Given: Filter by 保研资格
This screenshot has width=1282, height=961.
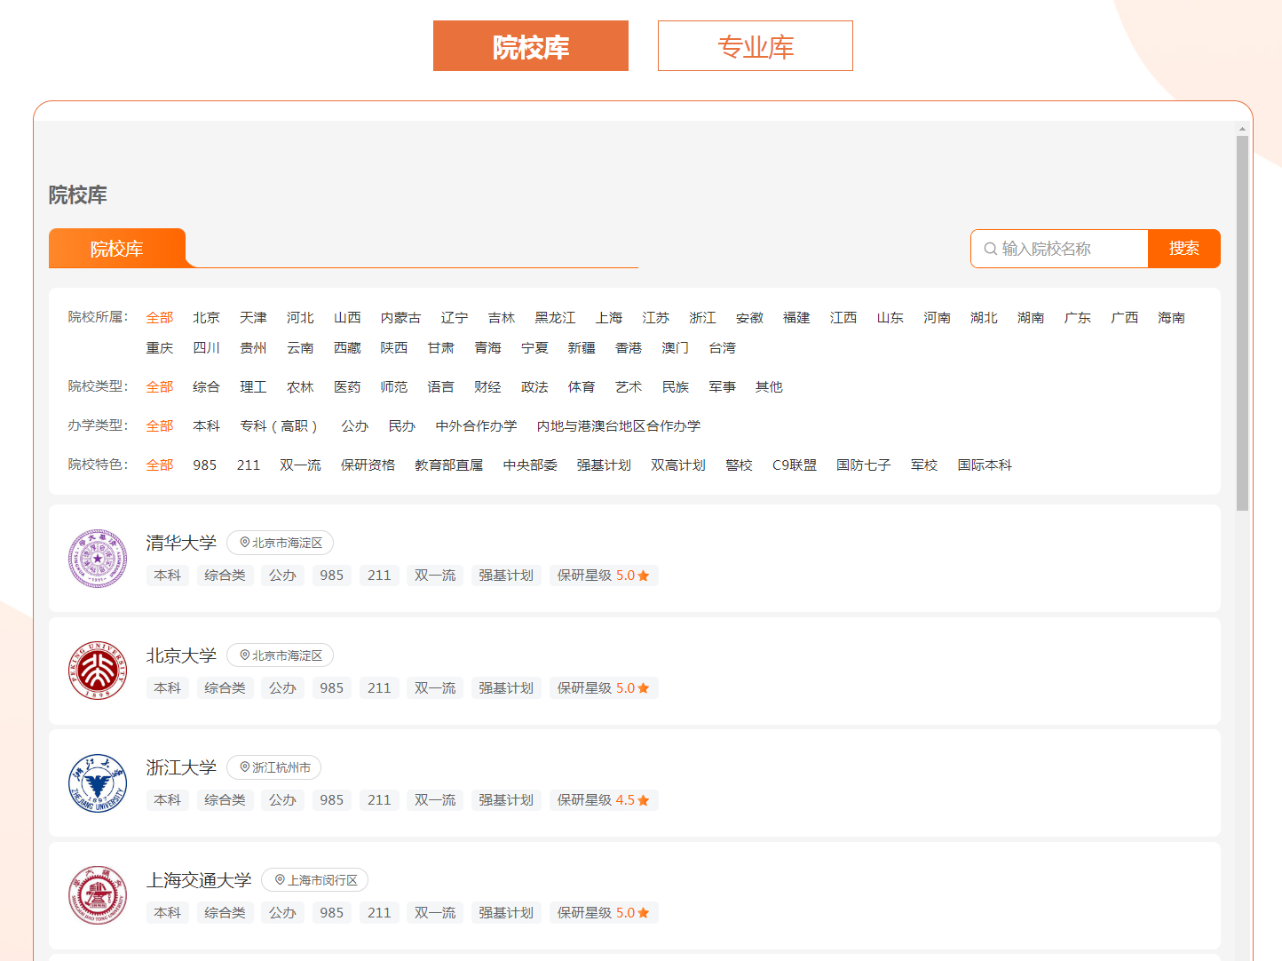Looking at the screenshot, I should (x=368, y=465).
